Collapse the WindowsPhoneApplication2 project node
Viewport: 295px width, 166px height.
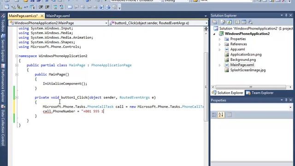pyautogui.click(x=214, y=34)
